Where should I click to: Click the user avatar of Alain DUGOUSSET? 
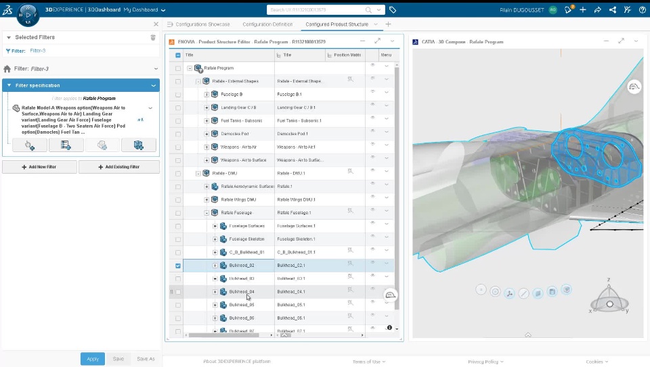553,9
